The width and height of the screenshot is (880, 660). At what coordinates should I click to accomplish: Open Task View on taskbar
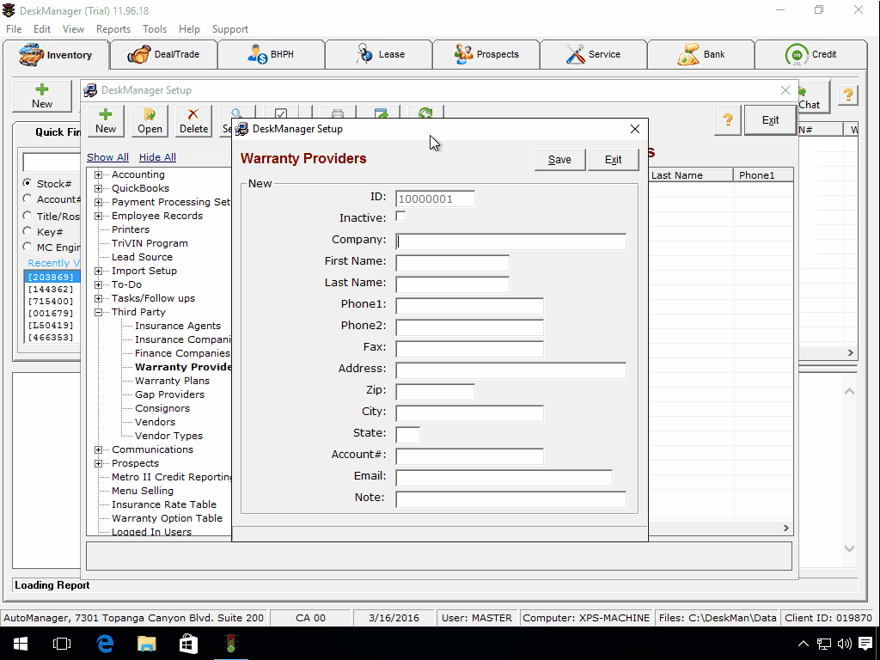pyautogui.click(x=62, y=644)
